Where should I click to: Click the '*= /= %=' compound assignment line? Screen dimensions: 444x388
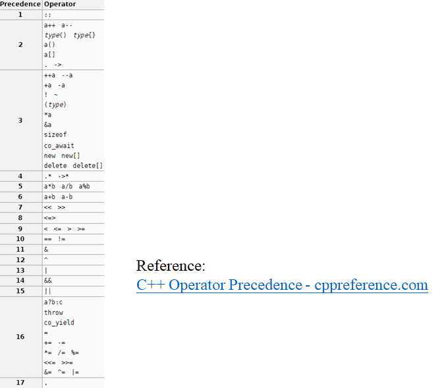coord(61,352)
